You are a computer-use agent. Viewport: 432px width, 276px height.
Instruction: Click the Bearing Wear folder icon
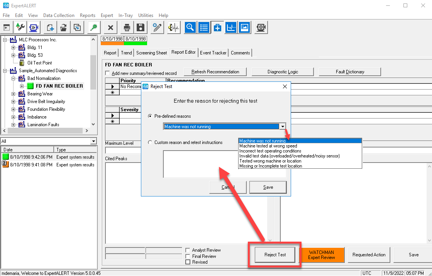(x=22, y=94)
